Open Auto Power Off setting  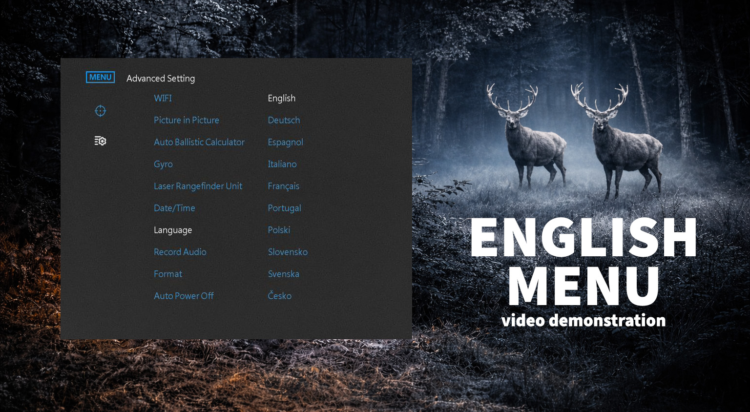[x=184, y=296]
